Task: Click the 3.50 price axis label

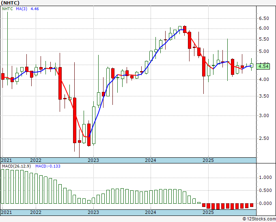Action: click(264, 96)
